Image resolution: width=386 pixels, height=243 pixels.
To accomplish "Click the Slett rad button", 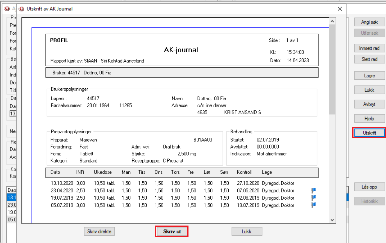I will (x=369, y=59).
